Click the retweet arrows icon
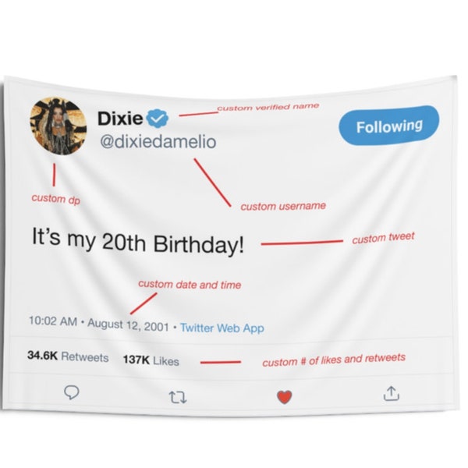 178,397
